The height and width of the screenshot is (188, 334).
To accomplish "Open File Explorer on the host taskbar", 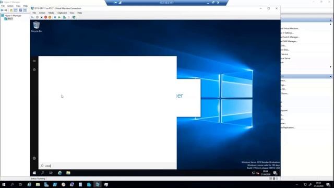I will (x=38, y=184).
